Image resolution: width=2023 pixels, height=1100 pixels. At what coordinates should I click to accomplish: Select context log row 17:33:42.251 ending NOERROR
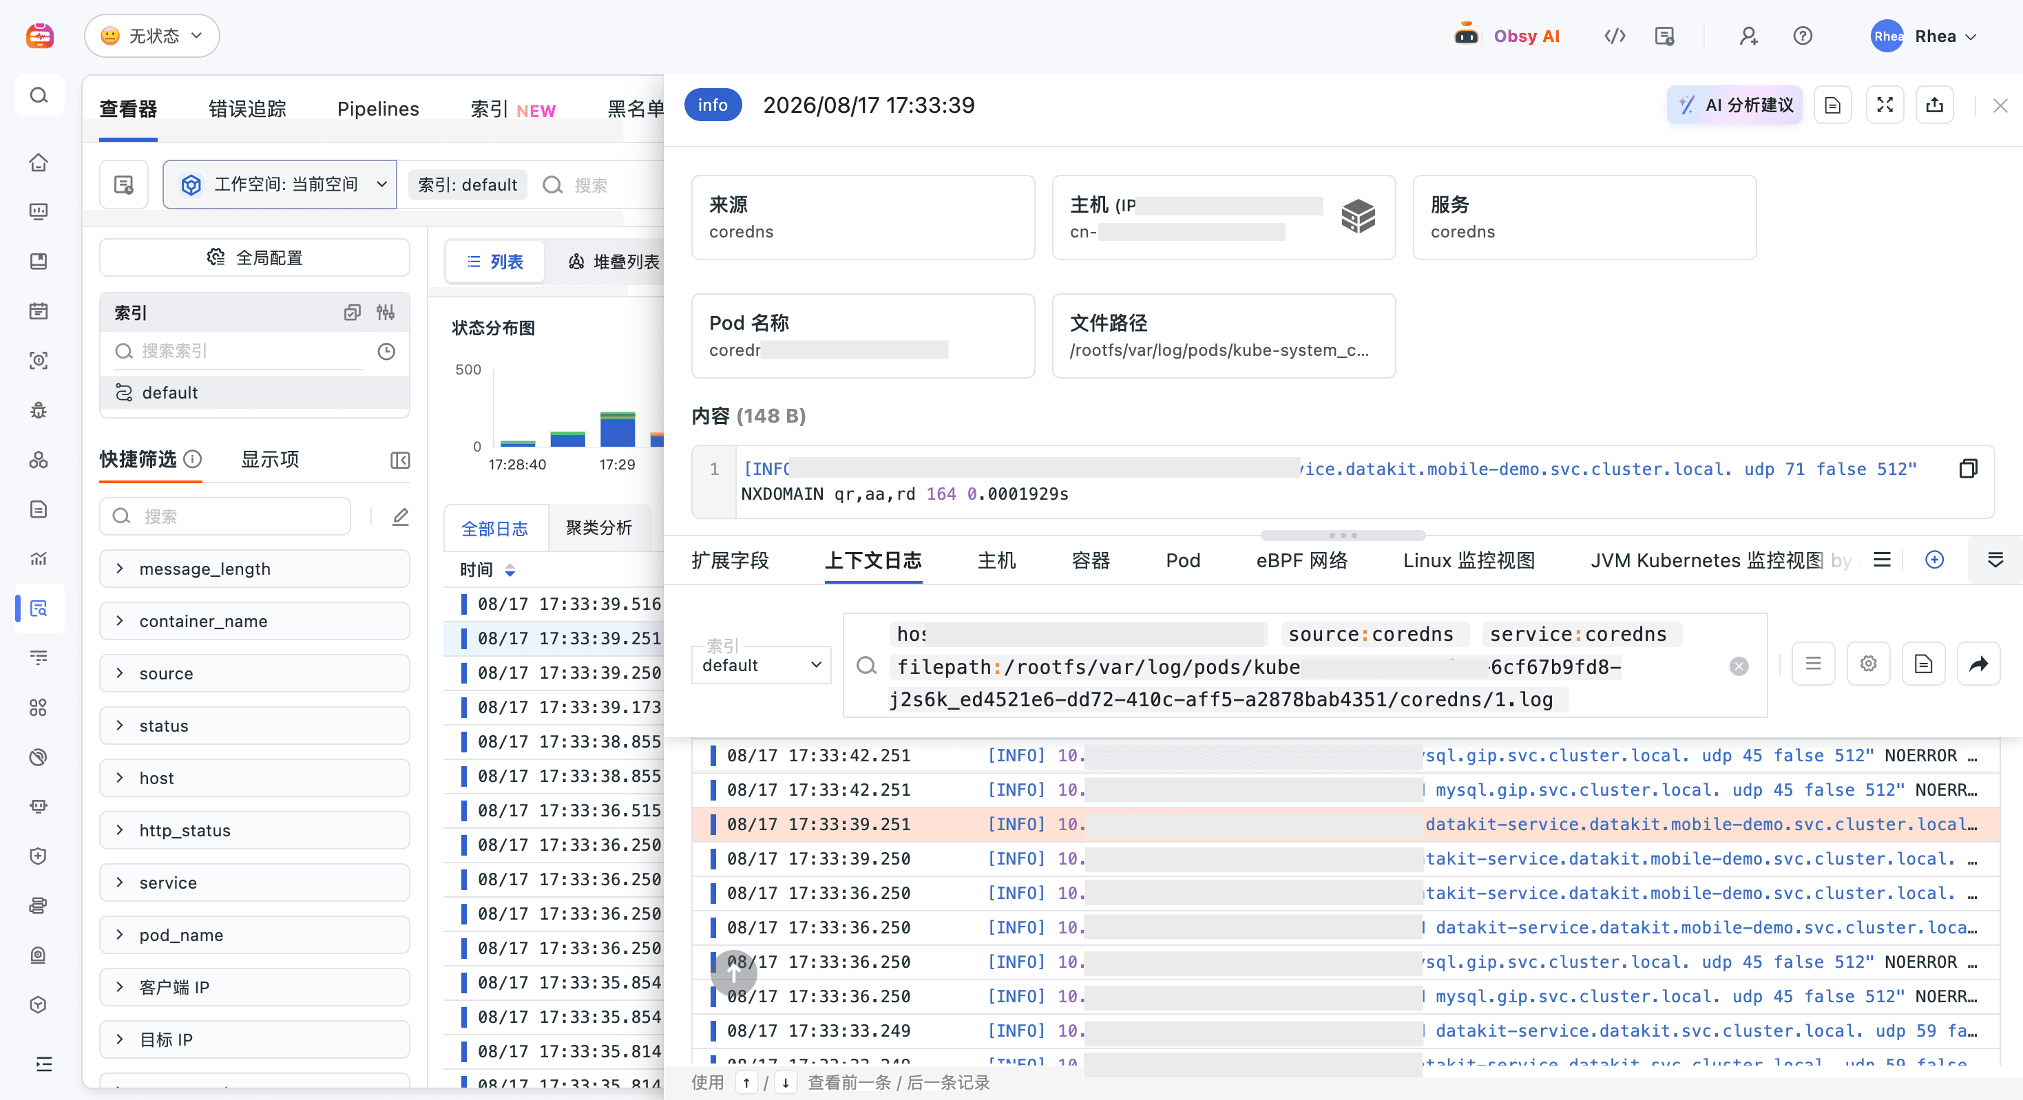pyautogui.click(x=1345, y=755)
